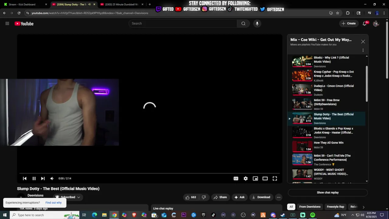The width and height of the screenshot is (389, 219).
Task: Open the YouTube notifications bell
Action: [x=365, y=23]
